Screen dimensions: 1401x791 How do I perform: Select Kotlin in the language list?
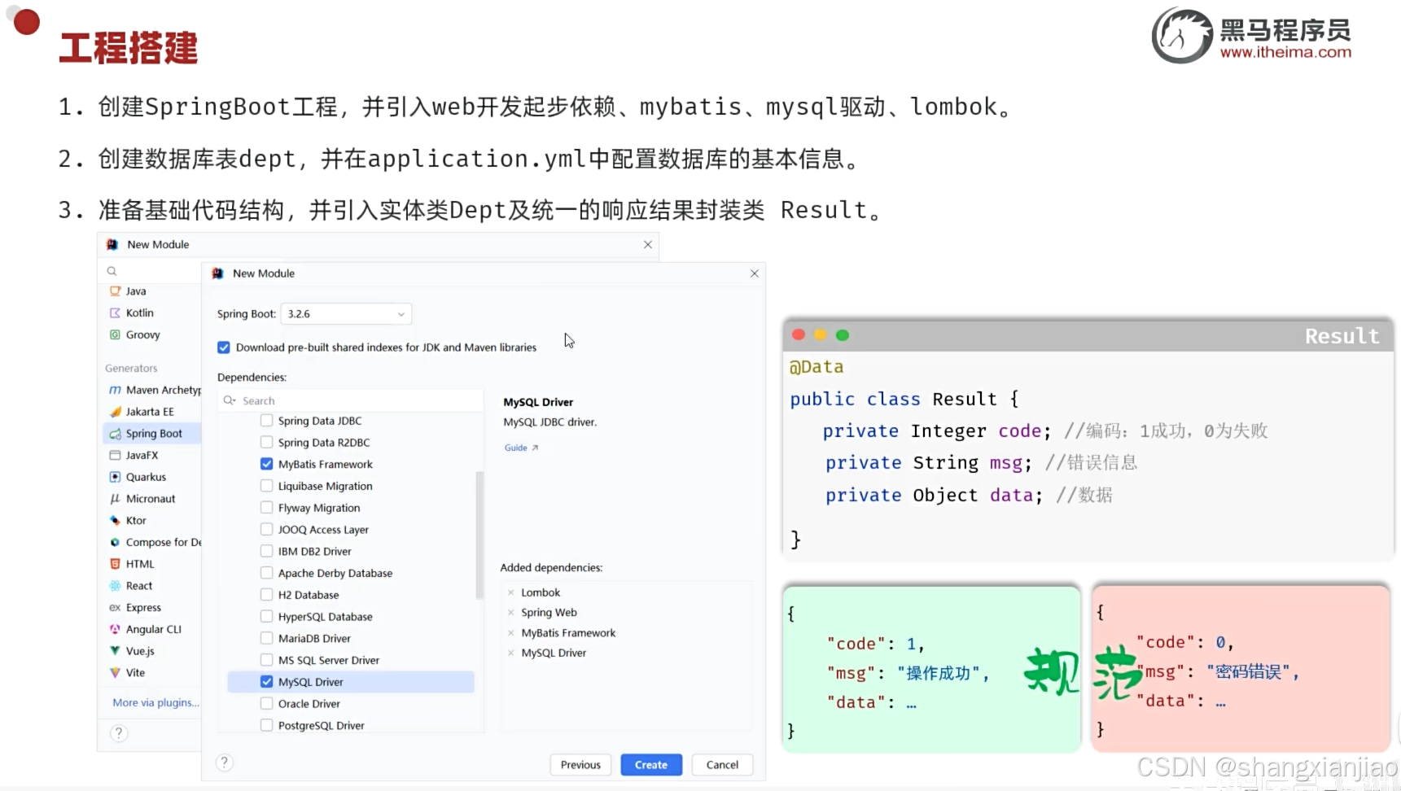coord(152,313)
